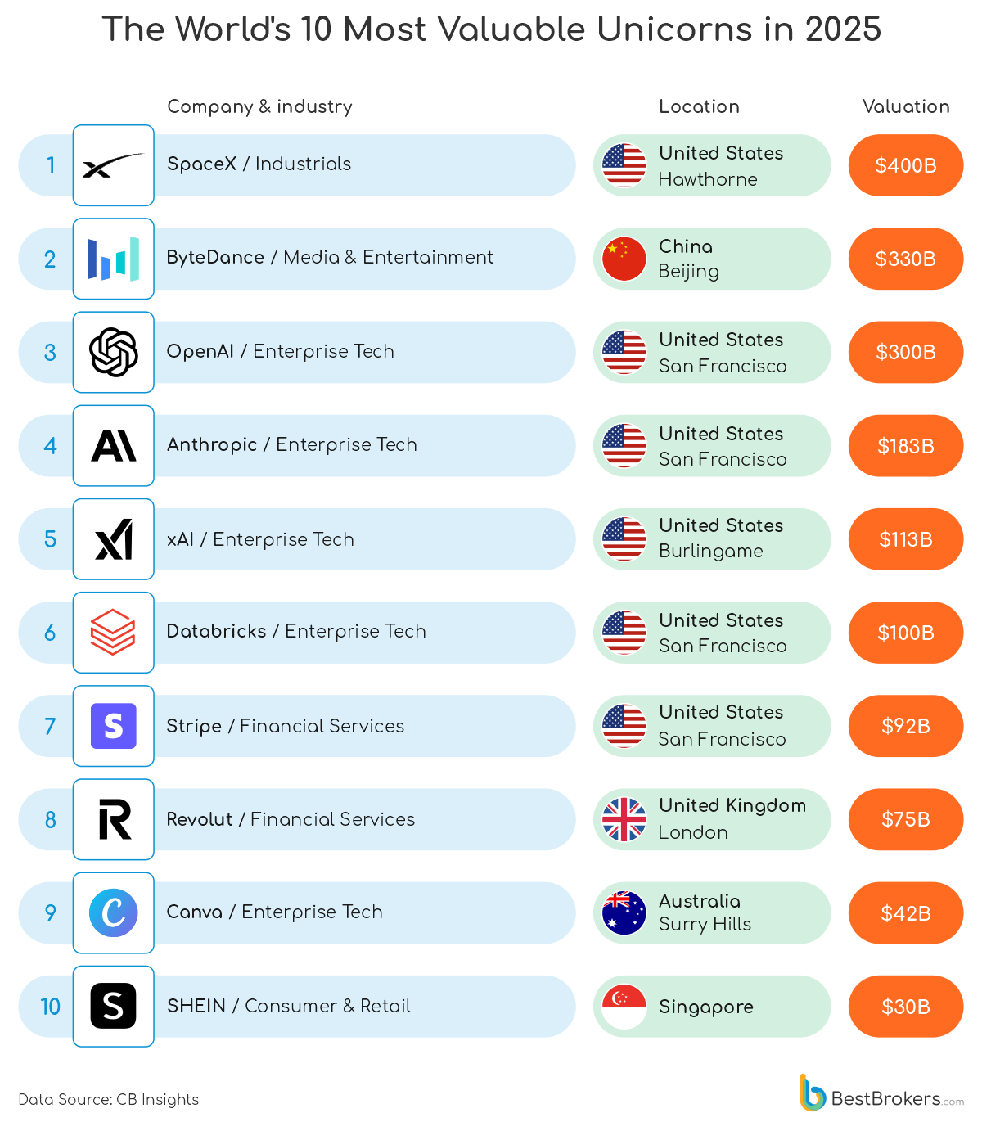The image size is (982, 1131).
Task: Click the Australia flag icon
Action: (x=624, y=912)
